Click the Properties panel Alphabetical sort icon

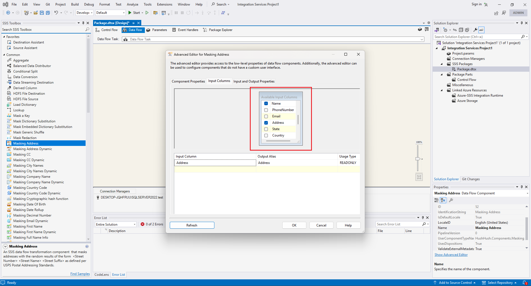coord(443,200)
